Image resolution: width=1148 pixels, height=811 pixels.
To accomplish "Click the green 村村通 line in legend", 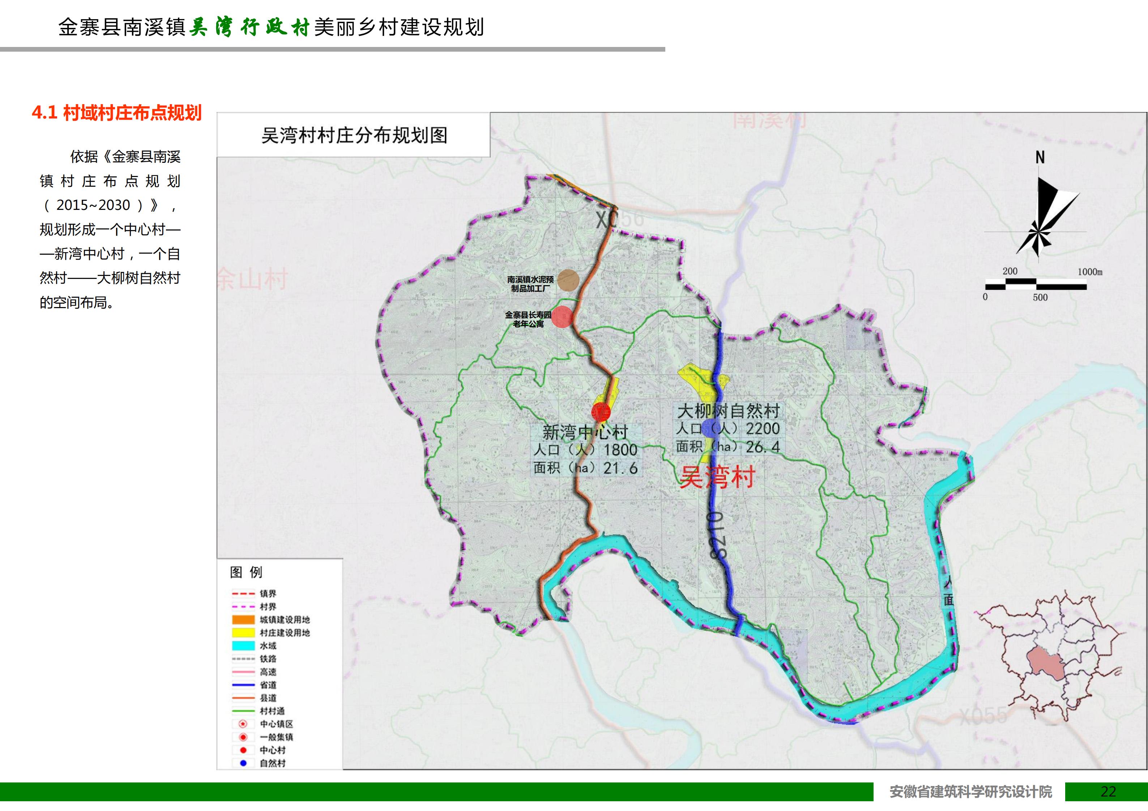I will [243, 711].
